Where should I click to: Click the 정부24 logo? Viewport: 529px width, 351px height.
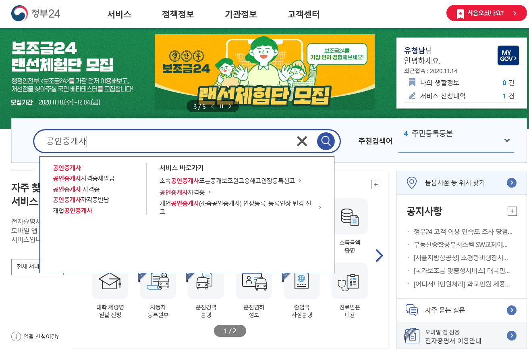click(35, 13)
